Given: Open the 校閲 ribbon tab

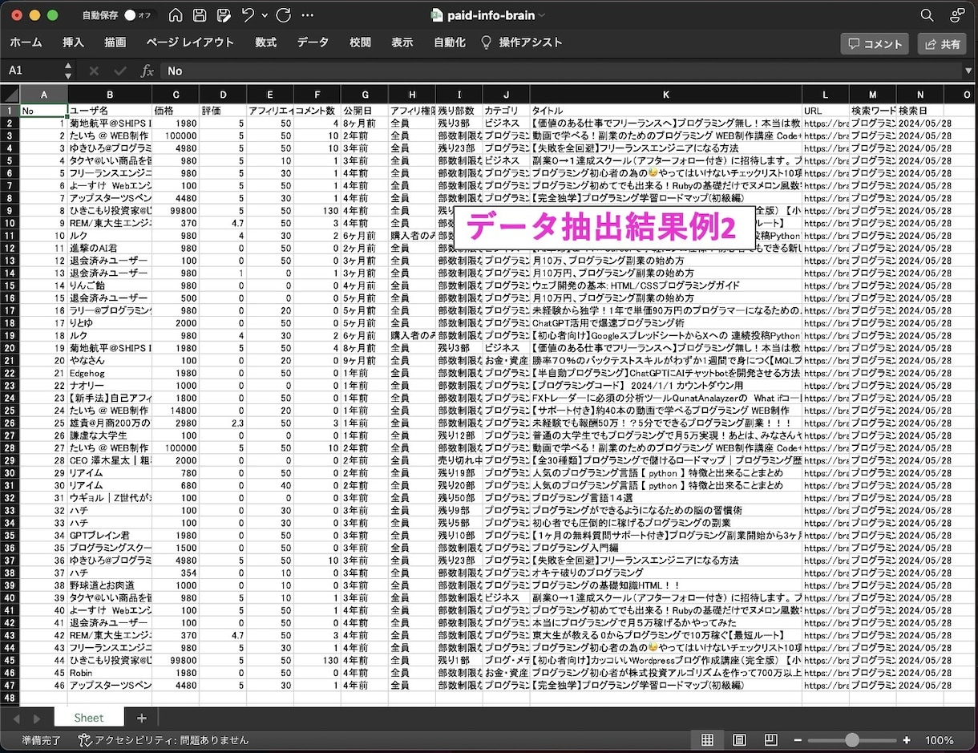Looking at the screenshot, I should click(360, 43).
